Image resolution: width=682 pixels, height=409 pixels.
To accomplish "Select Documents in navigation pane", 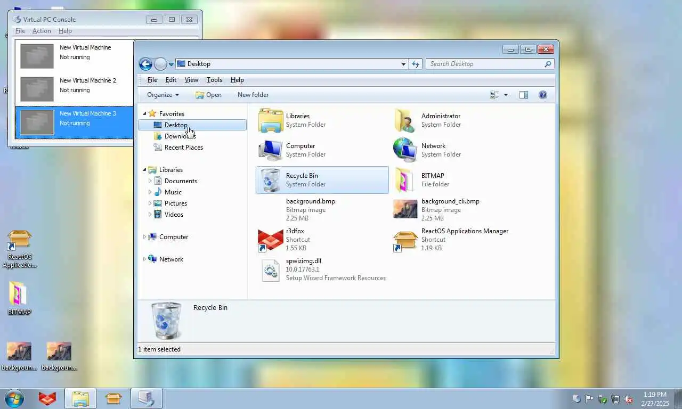I will tap(181, 181).
